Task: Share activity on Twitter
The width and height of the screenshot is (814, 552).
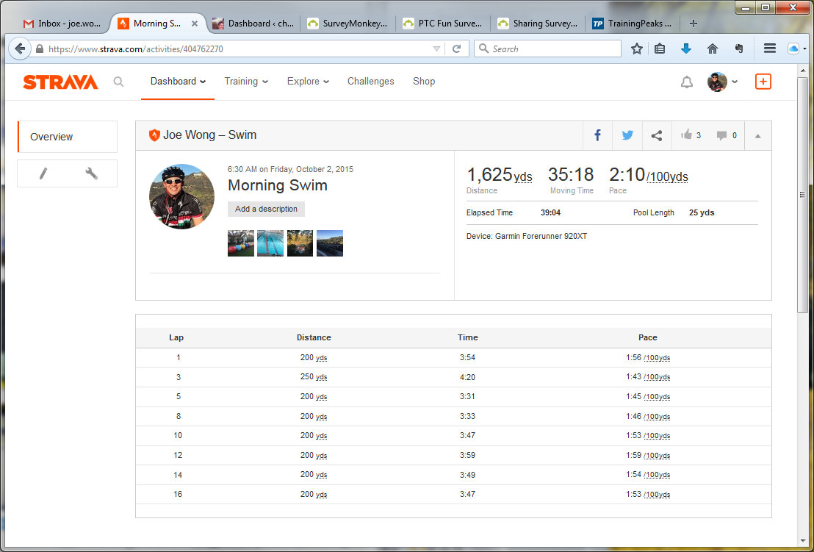Action: pos(627,135)
